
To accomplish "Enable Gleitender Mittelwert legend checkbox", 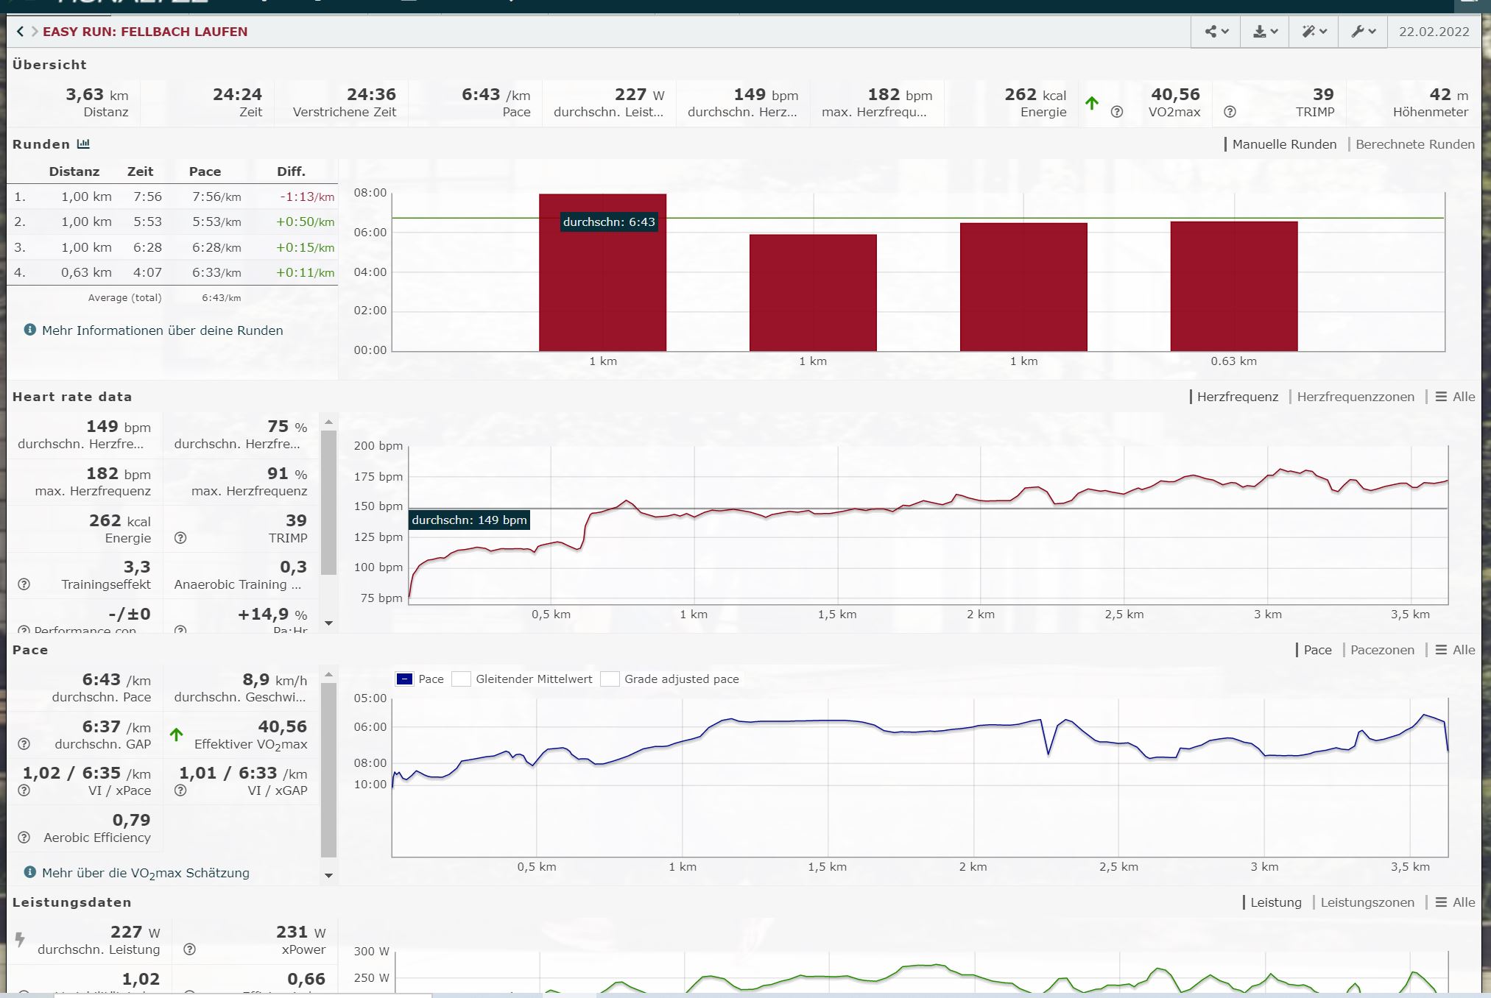I will [462, 679].
